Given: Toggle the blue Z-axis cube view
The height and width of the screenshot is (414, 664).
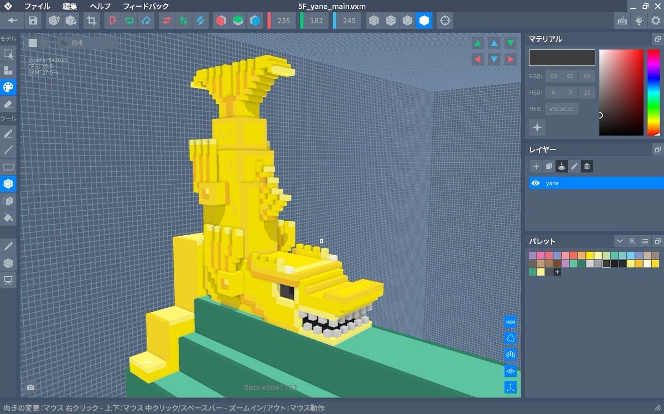Looking at the screenshot, I should click(x=255, y=20).
